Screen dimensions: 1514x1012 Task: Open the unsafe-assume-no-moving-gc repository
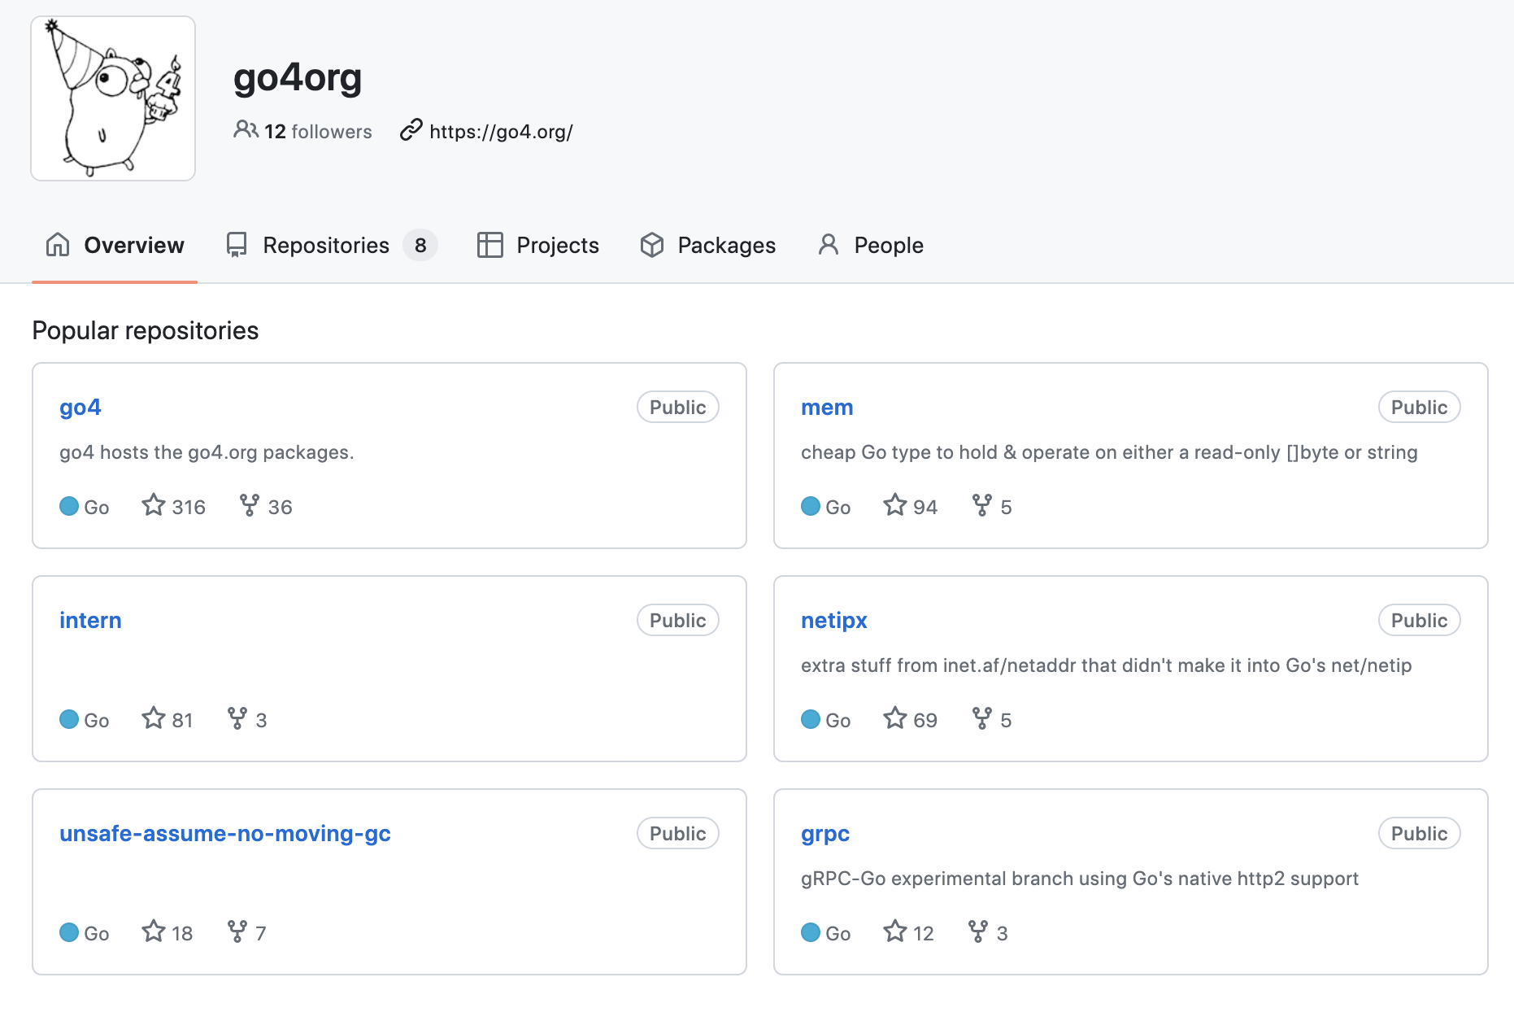[225, 834]
